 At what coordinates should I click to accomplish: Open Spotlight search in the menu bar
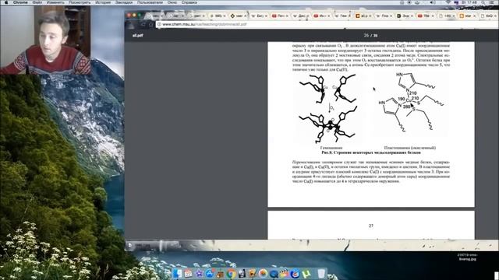(483, 2)
